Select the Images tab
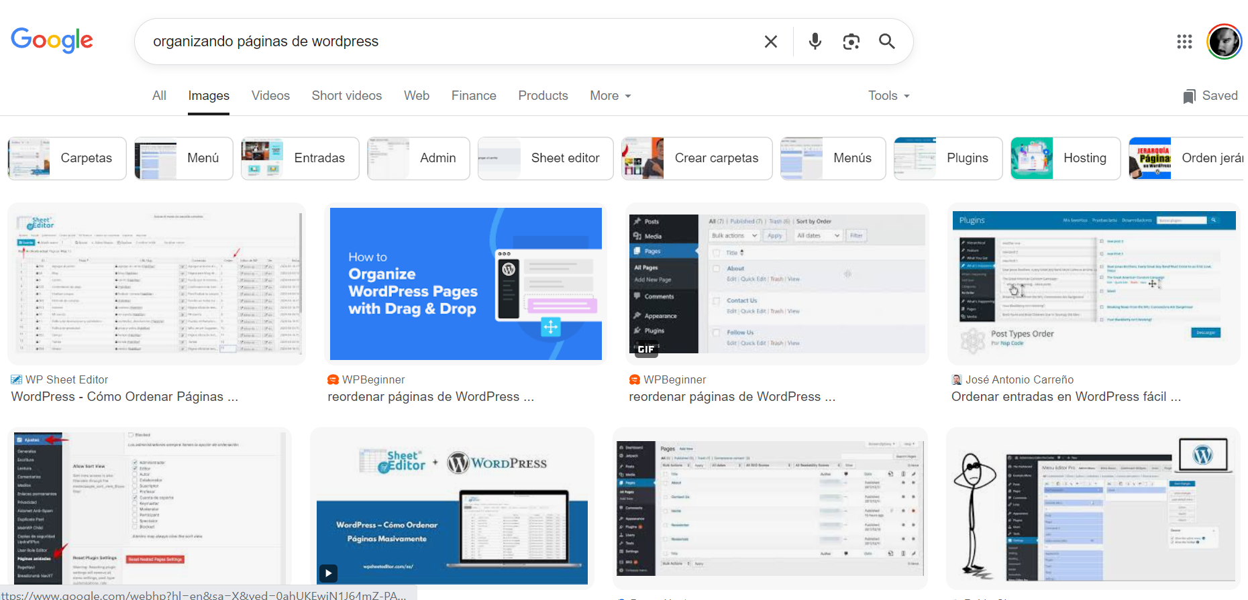Viewport: 1248px width, 600px height. coord(209,96)
